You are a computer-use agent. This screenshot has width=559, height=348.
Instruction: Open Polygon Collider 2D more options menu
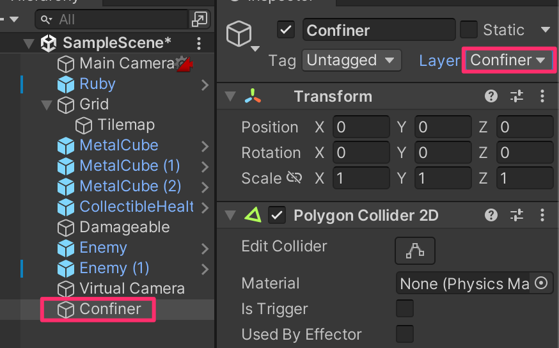pos(542,216)
